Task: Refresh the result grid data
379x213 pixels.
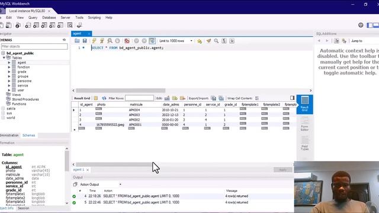Action: (104, 98)
